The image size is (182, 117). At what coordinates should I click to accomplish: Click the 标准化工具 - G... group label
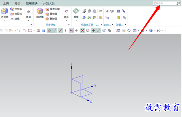(90, 25)
